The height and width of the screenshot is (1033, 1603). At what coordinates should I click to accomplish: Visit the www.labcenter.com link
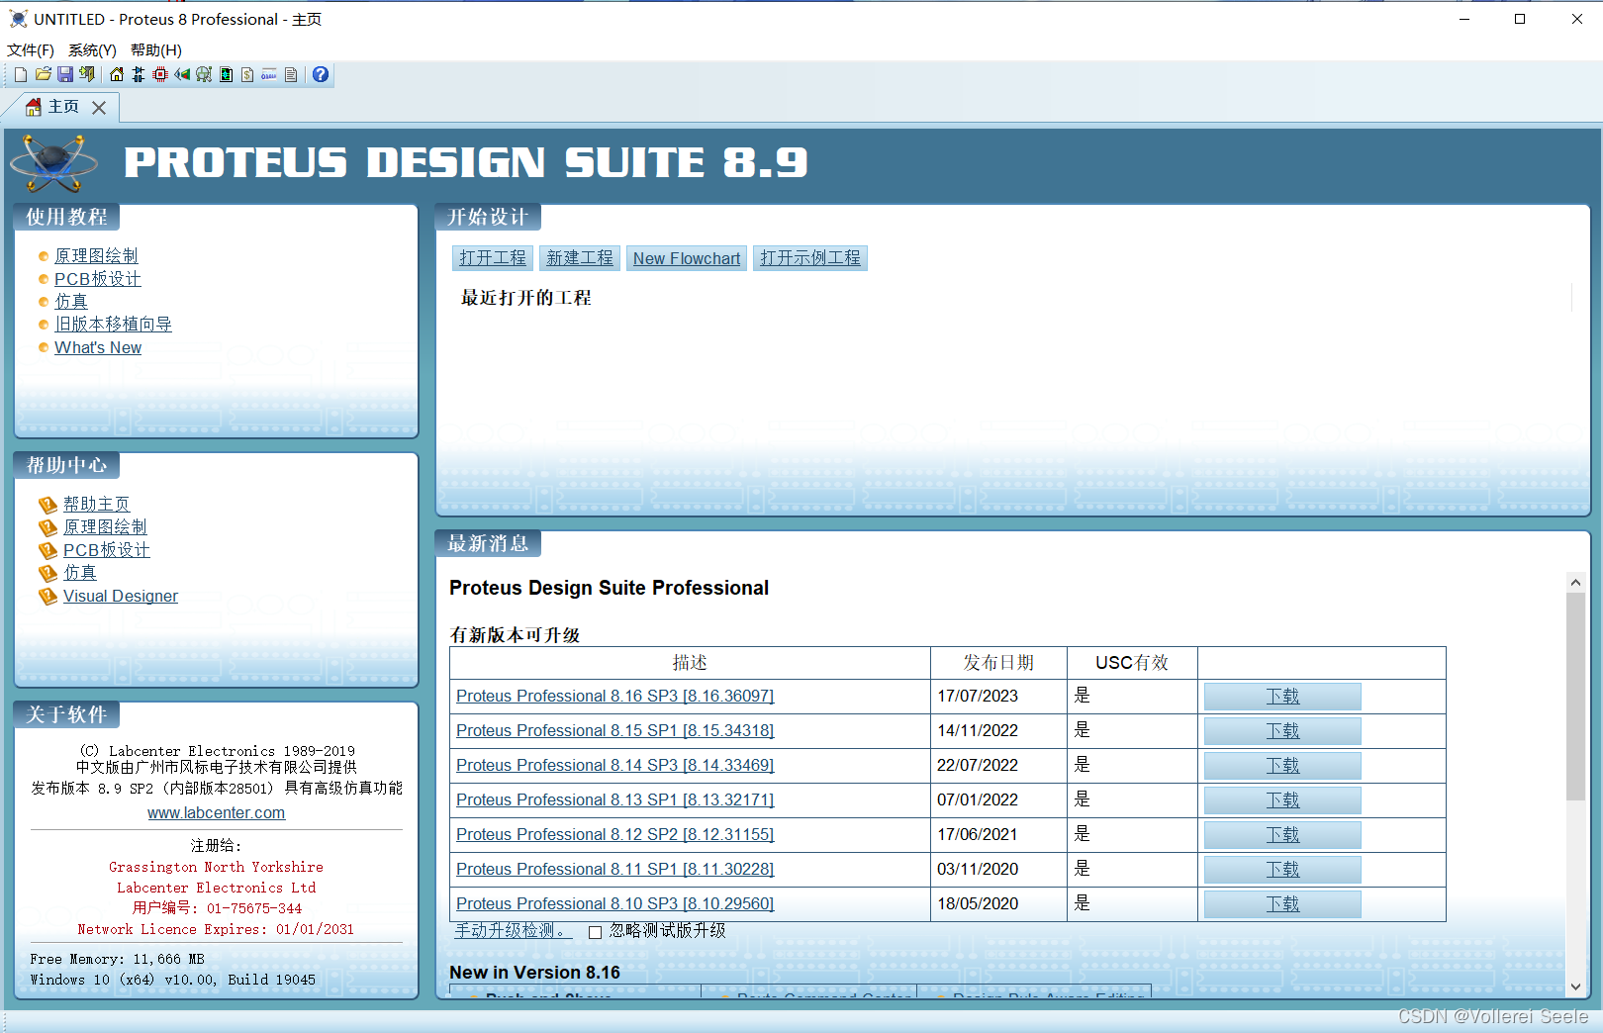point(217,812)
